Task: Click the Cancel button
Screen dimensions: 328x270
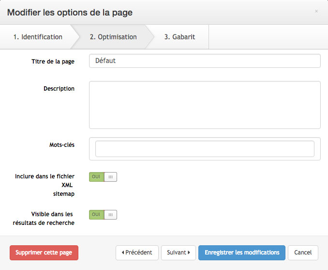Action: tap(303, 253)
